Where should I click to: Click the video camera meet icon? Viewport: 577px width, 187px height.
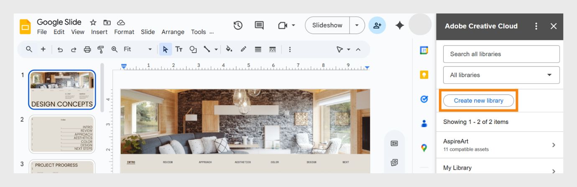click(x=283, y=26)
